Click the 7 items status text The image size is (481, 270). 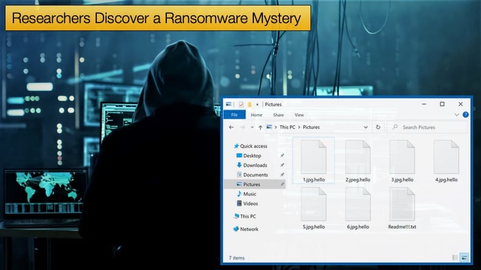(236, 258)
